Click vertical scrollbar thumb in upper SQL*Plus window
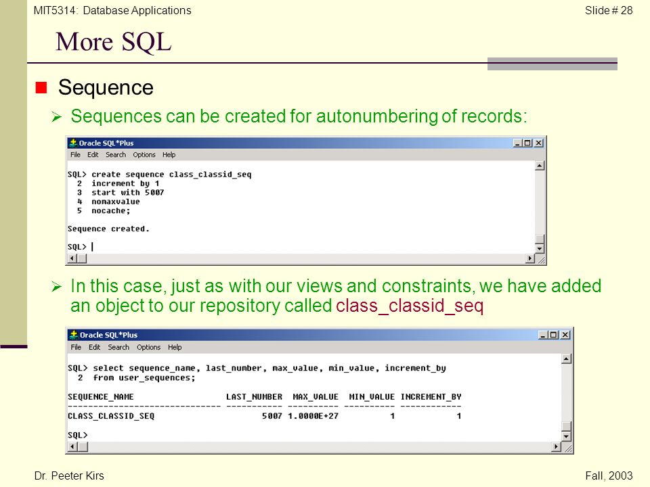 (540, 239)
